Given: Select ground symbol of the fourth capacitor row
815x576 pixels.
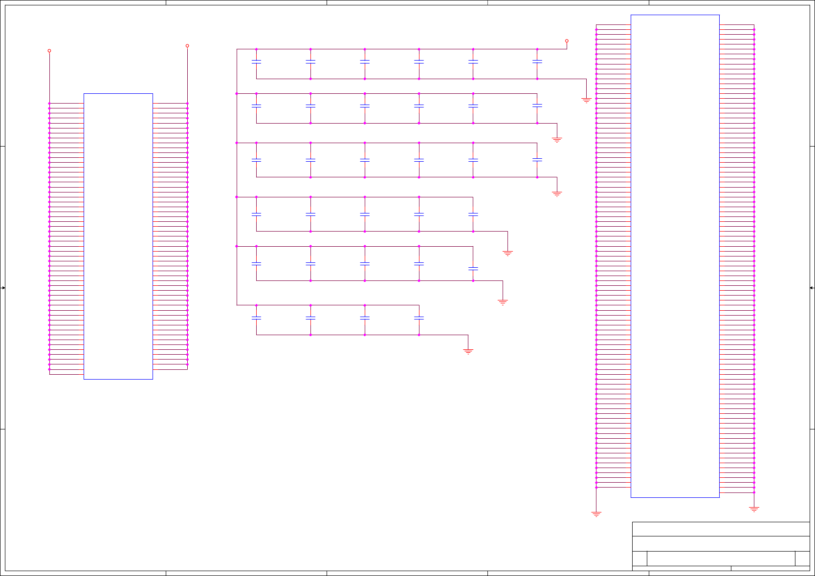Looking at the screenshot, I should pyautogui.click(x=507, y=253).
